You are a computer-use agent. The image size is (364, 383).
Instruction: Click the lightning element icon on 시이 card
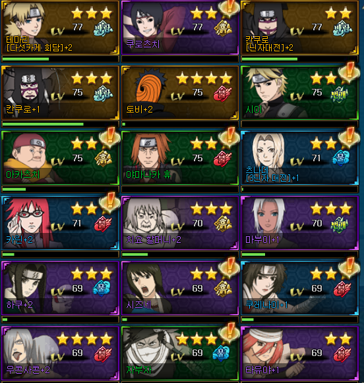point(339,94)
